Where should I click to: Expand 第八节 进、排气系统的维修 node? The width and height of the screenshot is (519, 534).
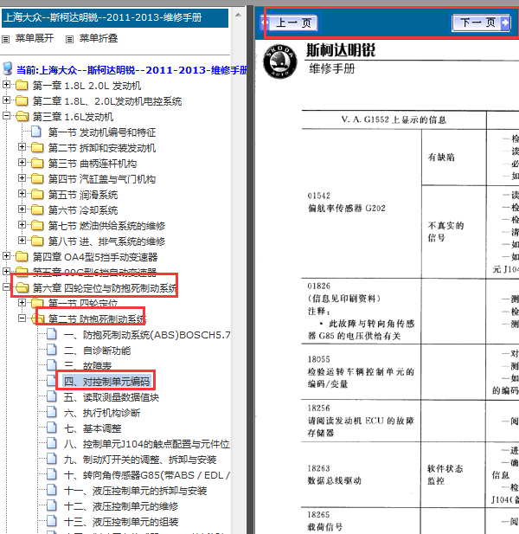pos(22,240)
